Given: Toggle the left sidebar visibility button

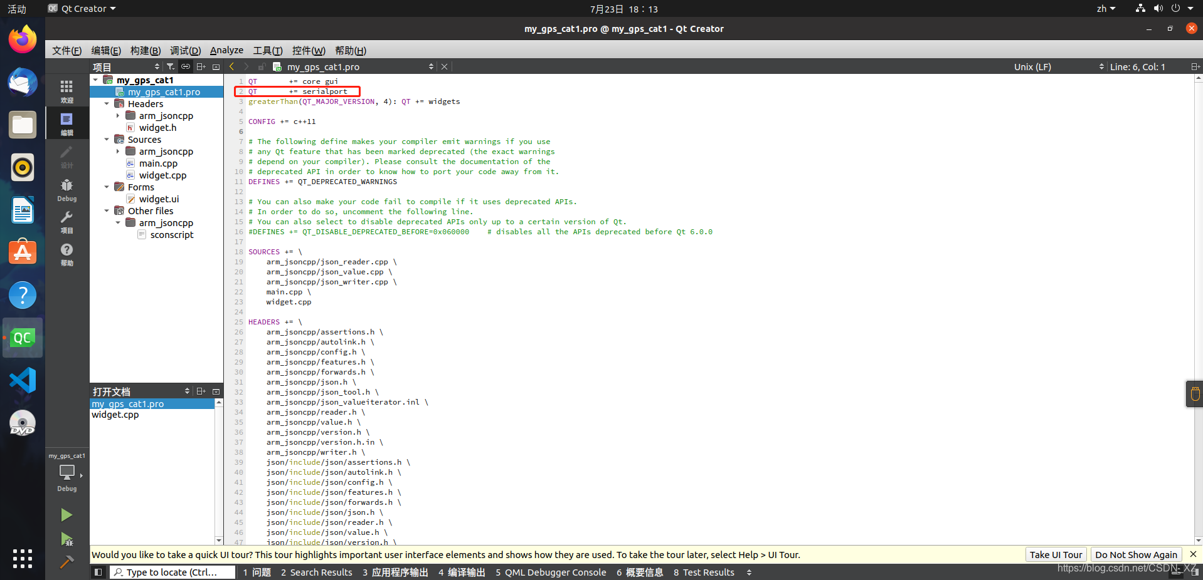Looking at the screenshot, I should pyautogui.click(x=98, y=572).
